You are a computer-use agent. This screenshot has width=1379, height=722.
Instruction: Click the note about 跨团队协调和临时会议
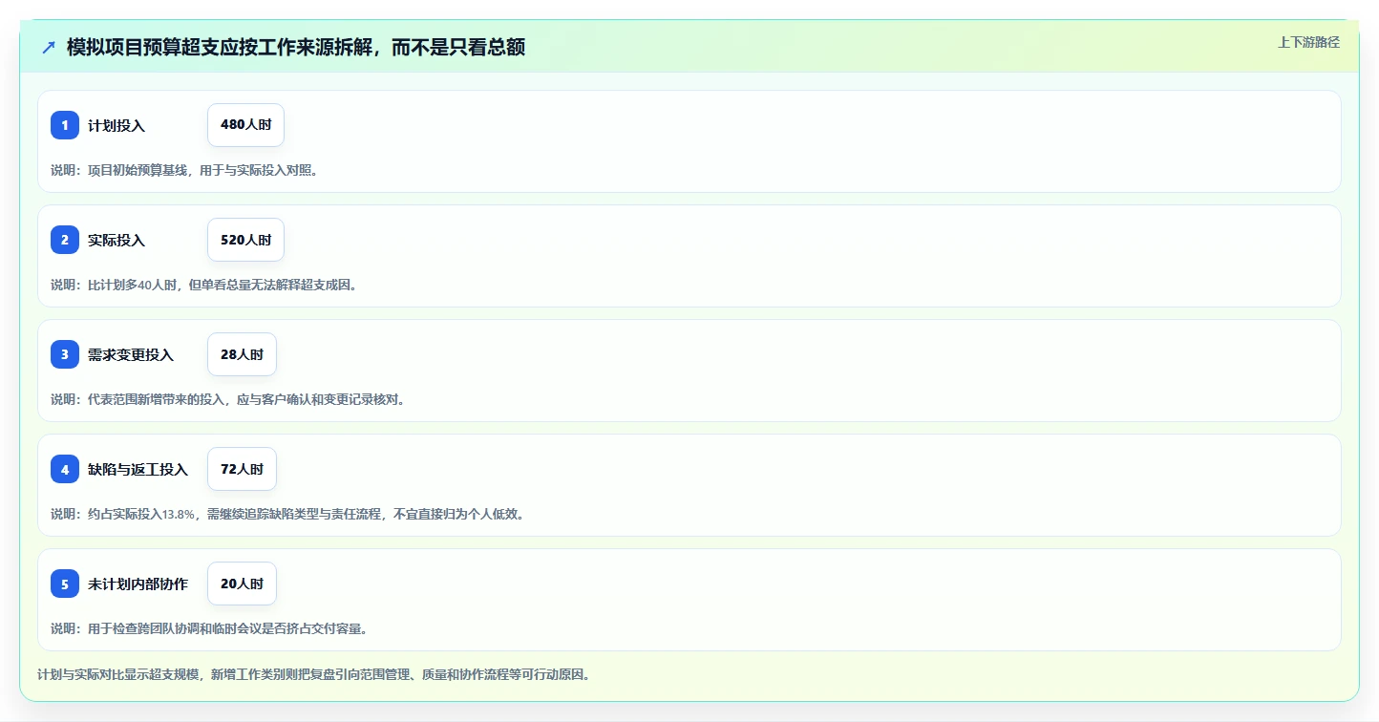pyautogui.click(x=210, y=628)
